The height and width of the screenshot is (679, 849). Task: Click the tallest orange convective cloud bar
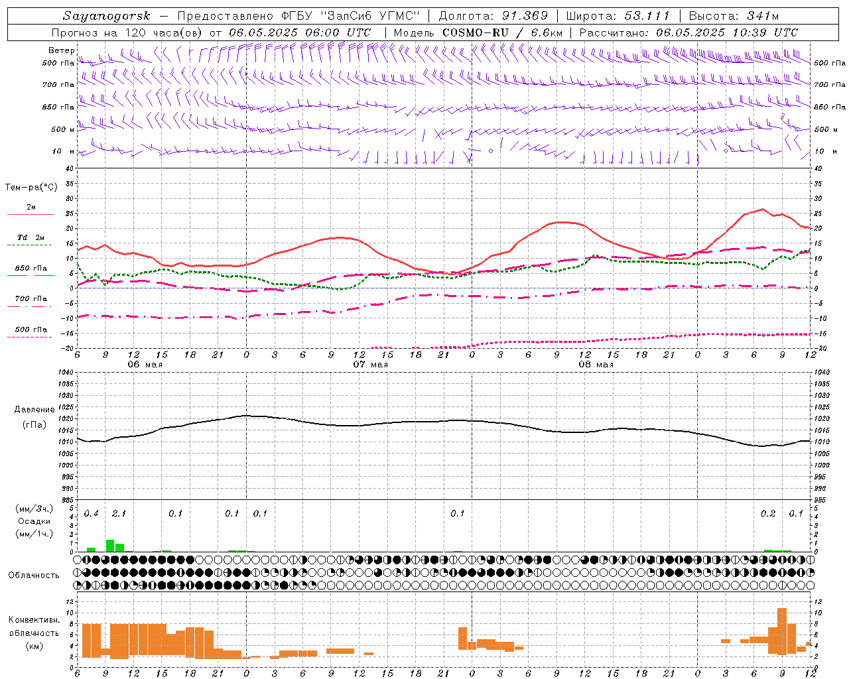click(x=782, y=632)
